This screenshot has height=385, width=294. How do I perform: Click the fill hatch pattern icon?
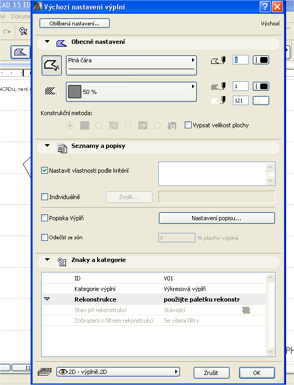(x=51, y=91)
